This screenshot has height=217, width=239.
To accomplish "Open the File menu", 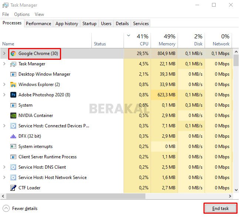I will click(x=6, y=14).
